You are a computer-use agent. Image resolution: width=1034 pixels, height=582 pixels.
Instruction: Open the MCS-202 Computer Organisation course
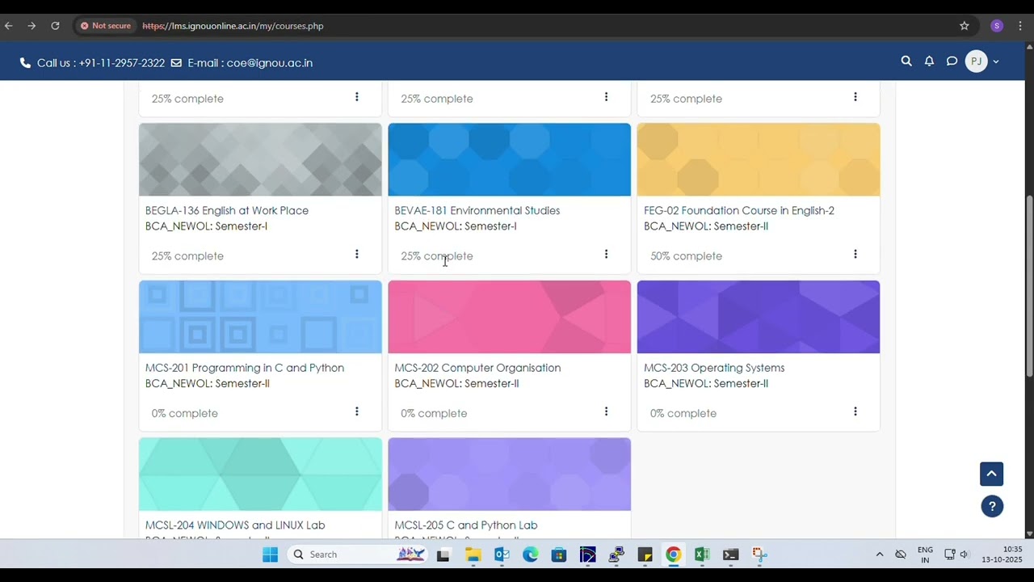pyautogui.click(x=477, y=368)
